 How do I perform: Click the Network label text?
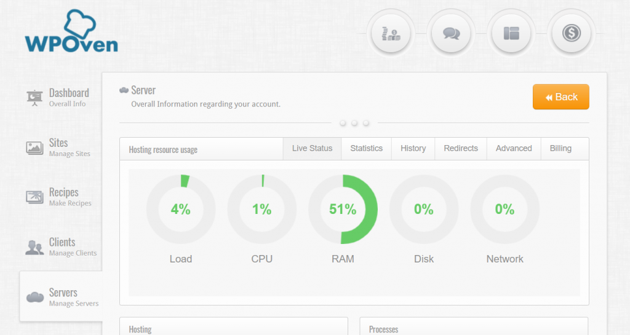(x=504, y=259)
